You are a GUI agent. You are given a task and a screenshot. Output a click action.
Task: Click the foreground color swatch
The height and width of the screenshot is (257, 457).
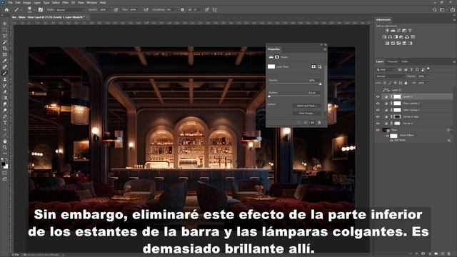tap(3, 164)
